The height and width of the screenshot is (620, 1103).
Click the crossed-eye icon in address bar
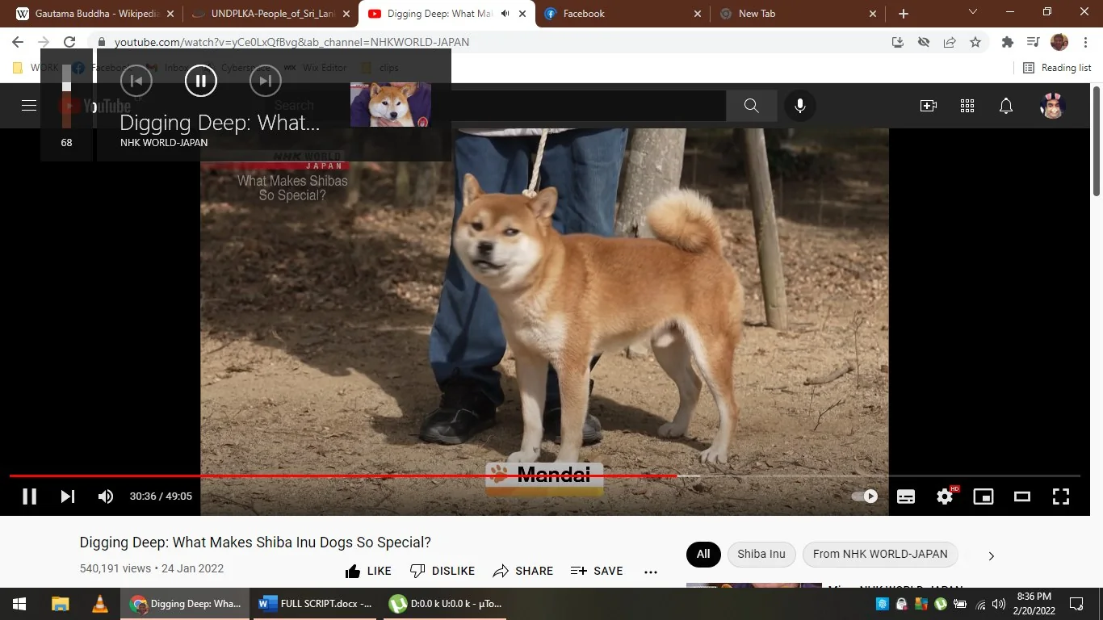click(924, 42)
